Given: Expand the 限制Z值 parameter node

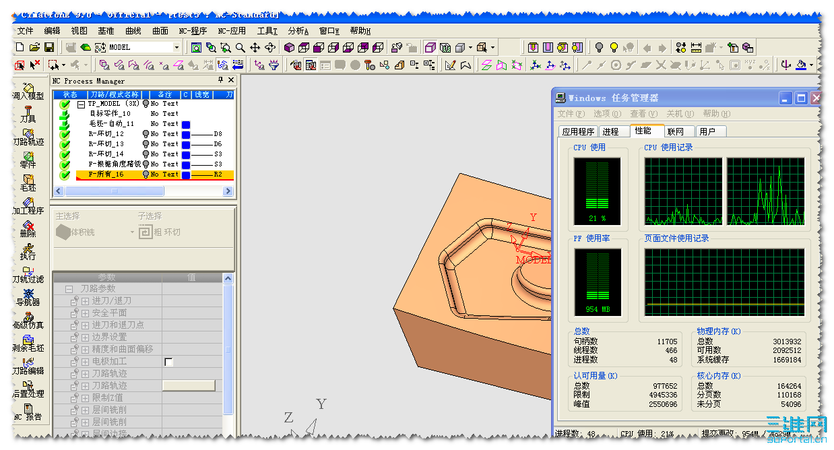Looking at the screenshot, I should click(x=86, y=397).
